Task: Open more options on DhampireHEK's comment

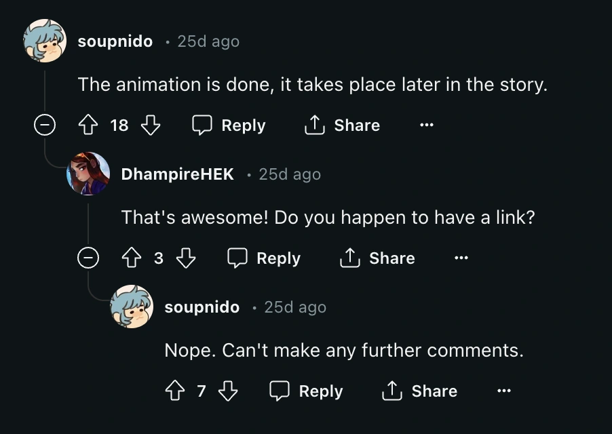Action: click(x=461, y=258)
